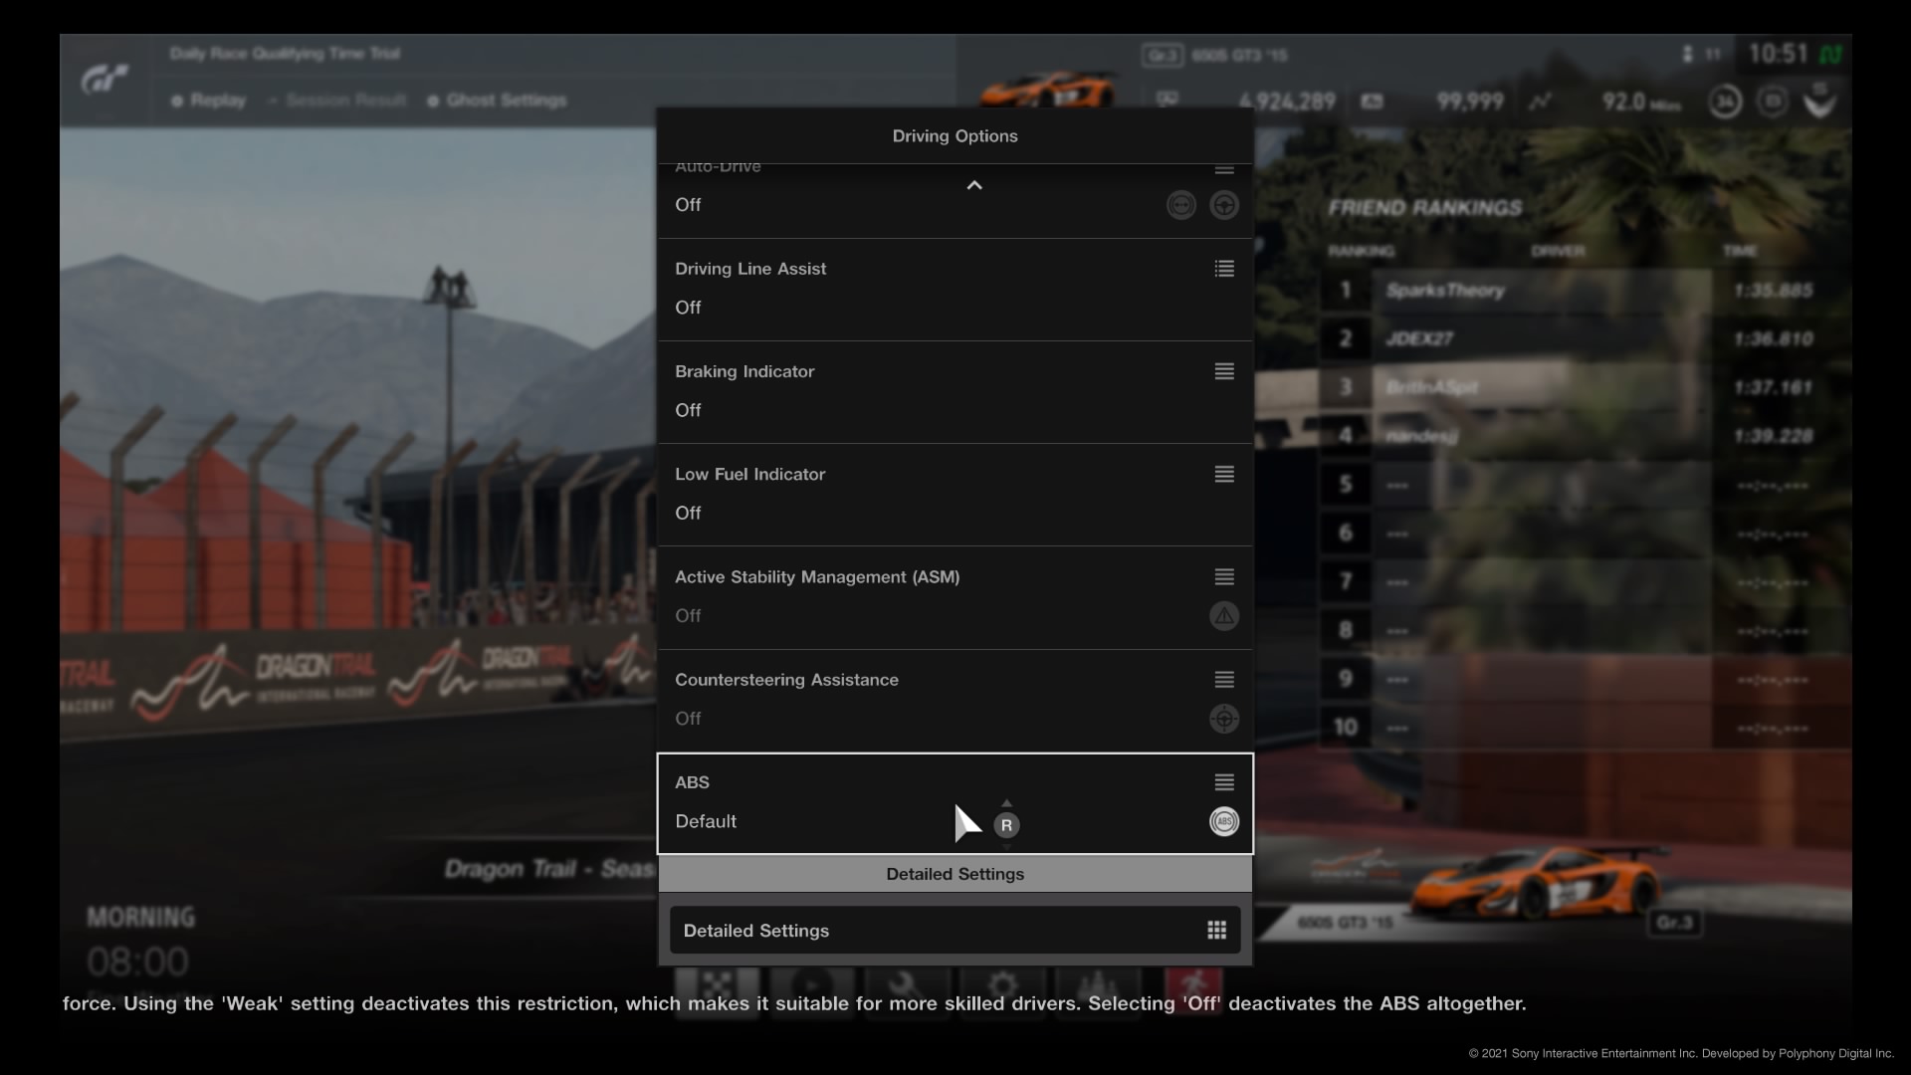
Task: Open the Driving Line Assist options list
Action: (x=1223, y=269)
